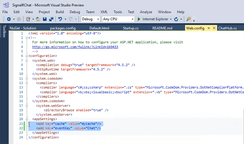Screen dimensions: 244x144
Task: Start debugging with the green play icon
Action: coord(139,19)
